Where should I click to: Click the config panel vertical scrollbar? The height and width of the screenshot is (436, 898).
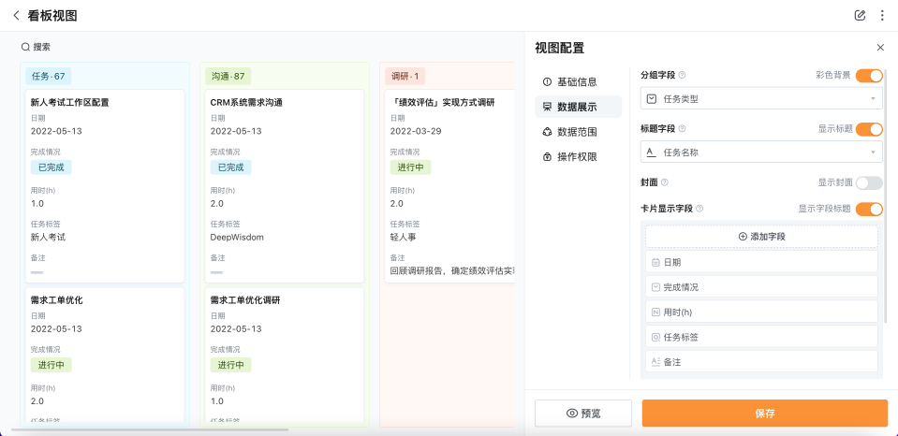tap(886, 195)
